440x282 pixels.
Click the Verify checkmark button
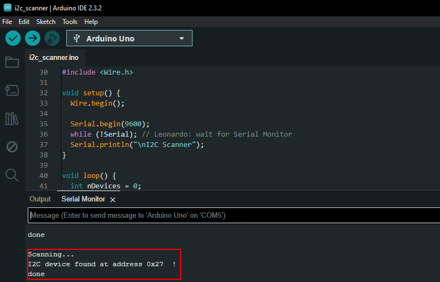click(13, 38)
